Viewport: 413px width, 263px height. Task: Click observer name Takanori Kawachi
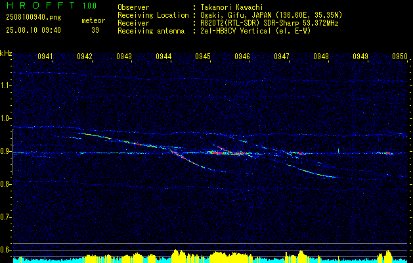coord(232,7)
